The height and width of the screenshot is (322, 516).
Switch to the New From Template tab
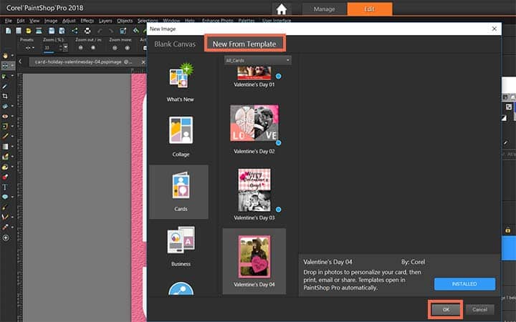click(244, 44)
